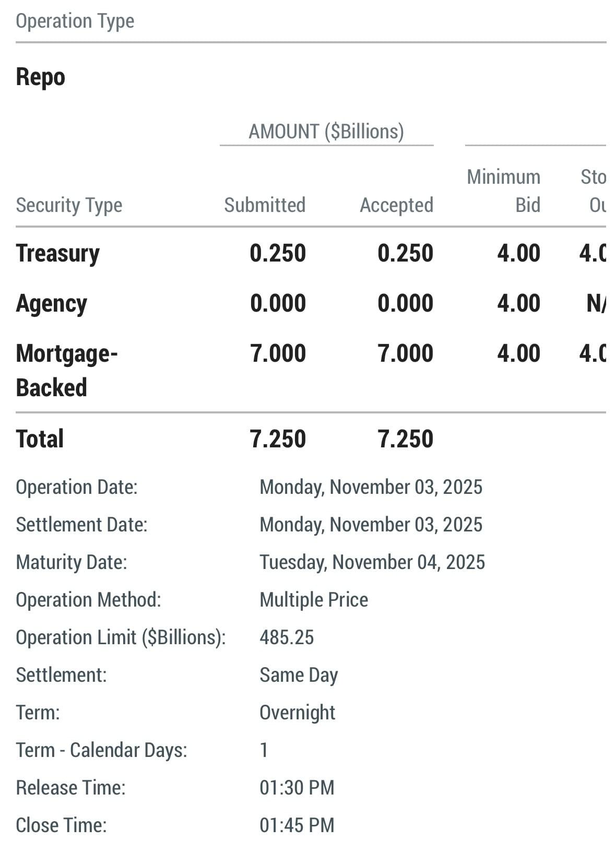Click the Maturity Date value Tuesday, November 04
This screenshot has height=853, width=615.
tap(372, 562)
